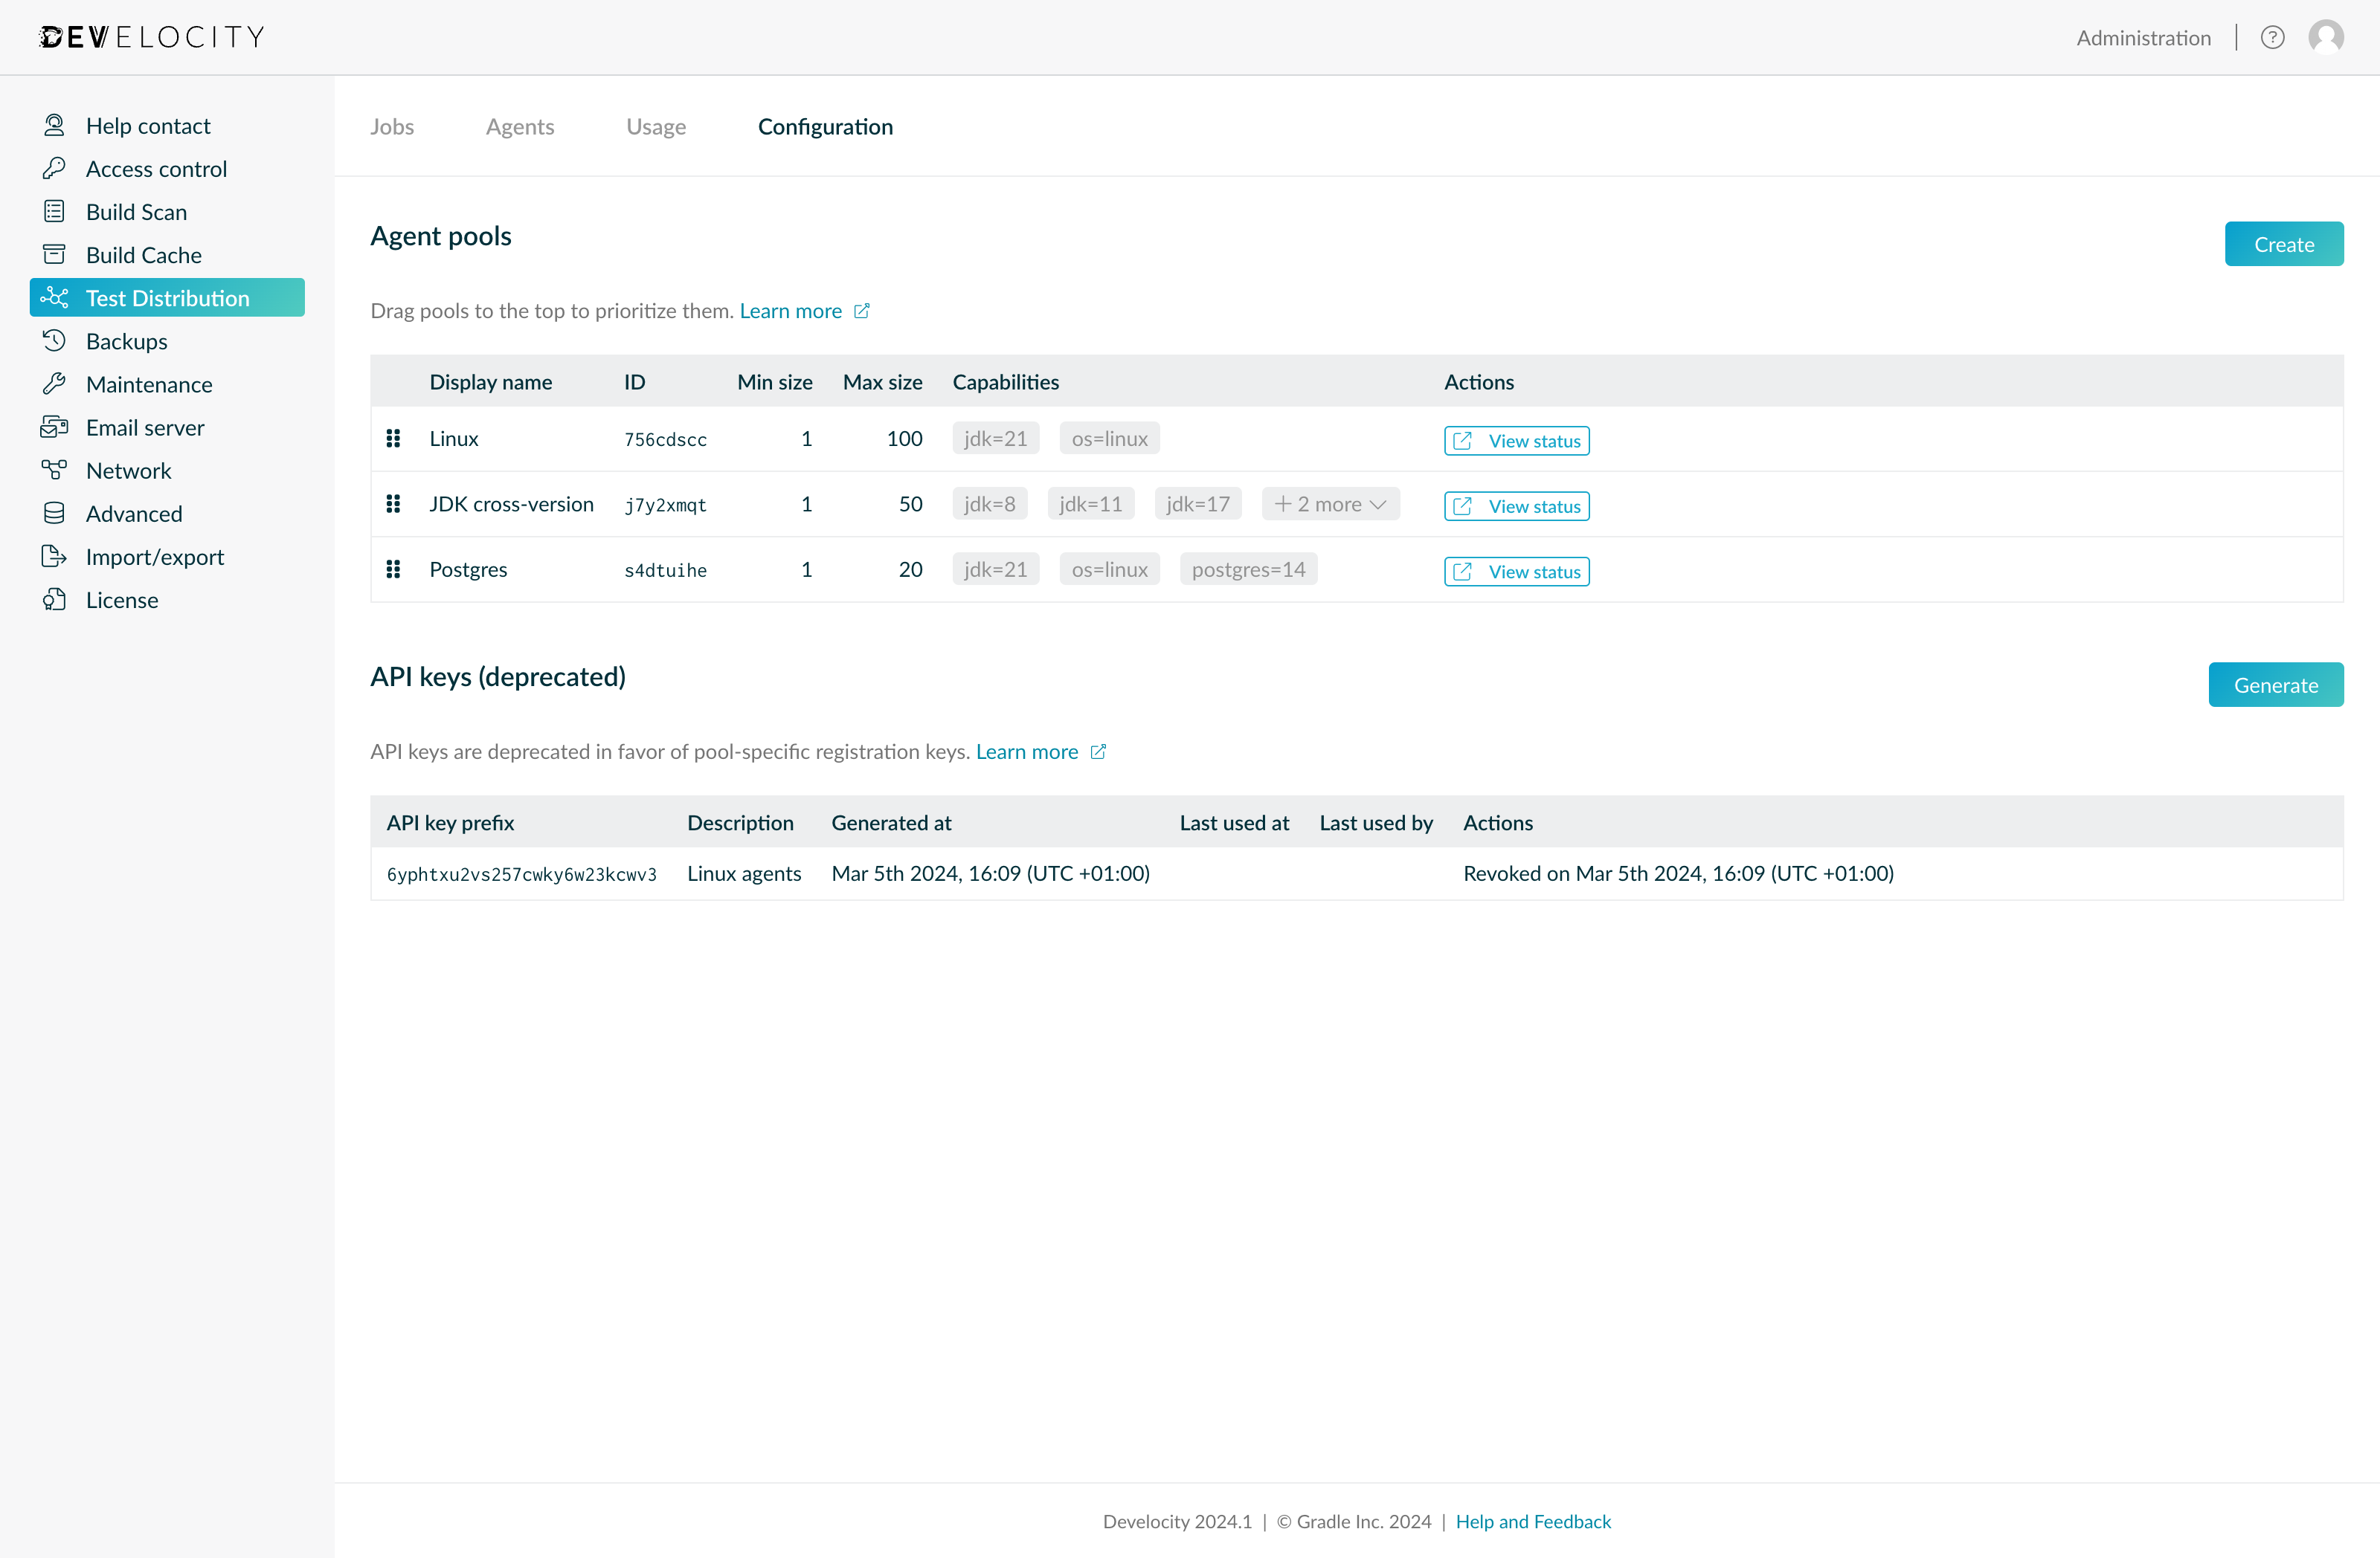Image resolution: width=2380 pixels, height=1558 pixels.
Task: Click the user avatar in the top bar
Action: [2326, 37]
